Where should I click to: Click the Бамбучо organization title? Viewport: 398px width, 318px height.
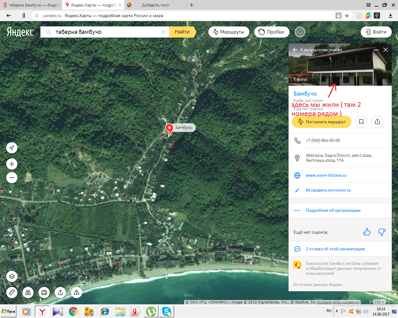pyautogui.click(x=305, y=94)
